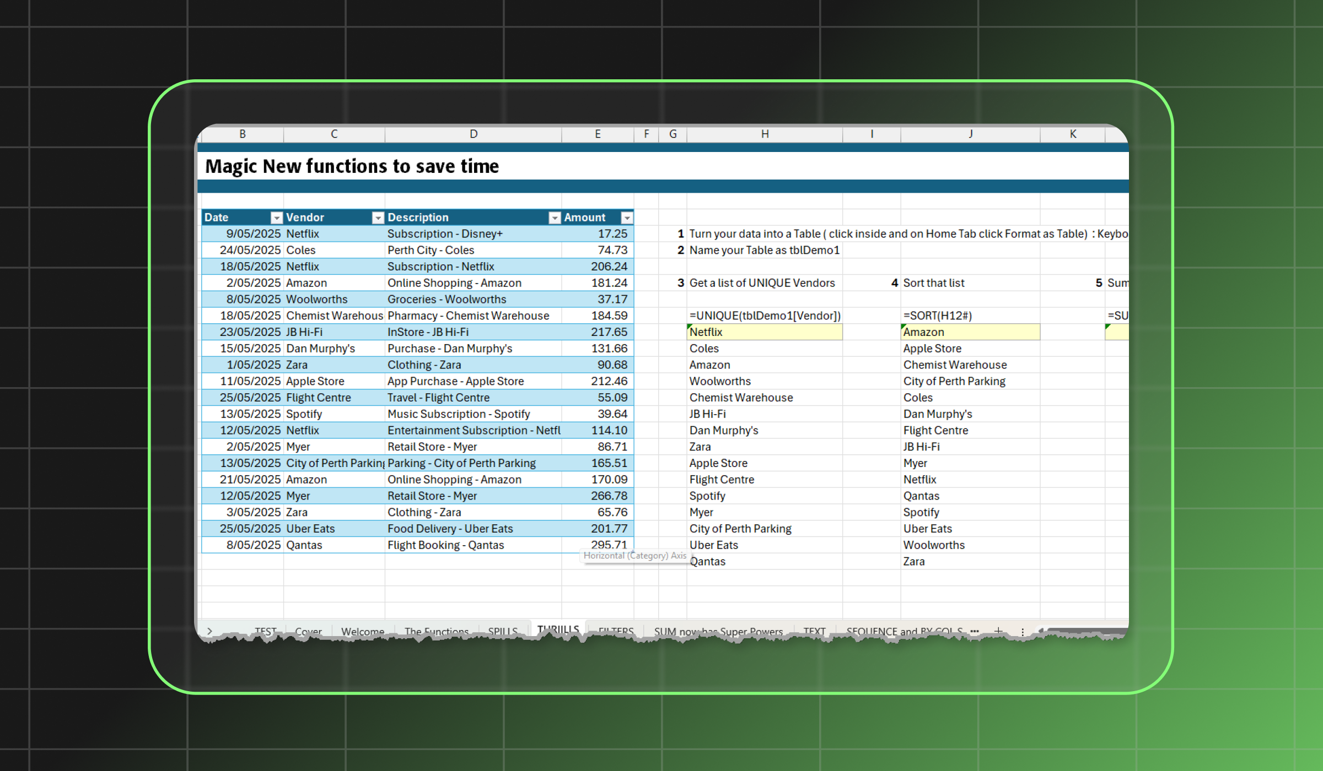This screenshot has width=1323, height=771.
Task: Select 'Flight Booking - Qantas' description cell
Action: pos(473,545)
